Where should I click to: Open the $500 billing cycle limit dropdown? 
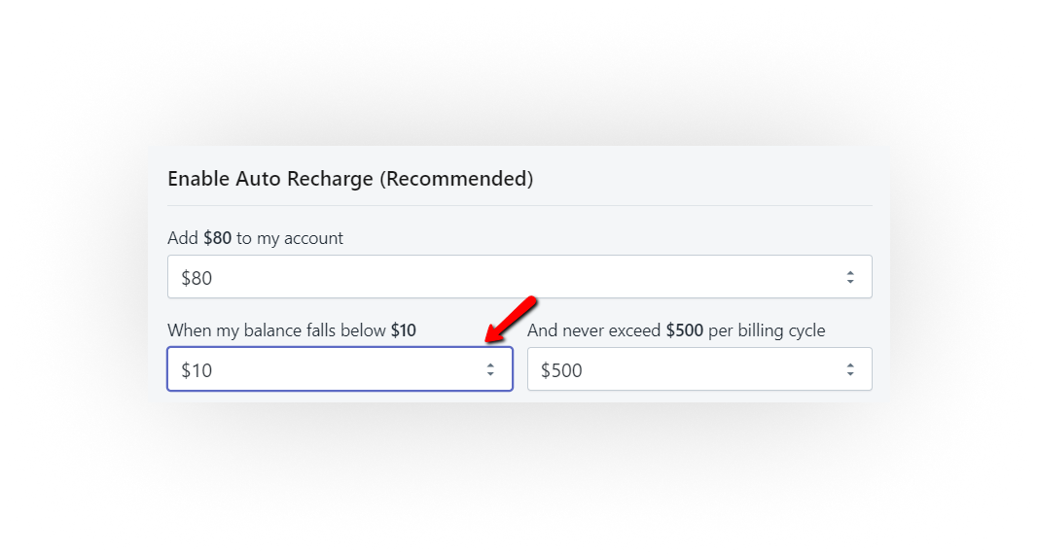[698, 369]
